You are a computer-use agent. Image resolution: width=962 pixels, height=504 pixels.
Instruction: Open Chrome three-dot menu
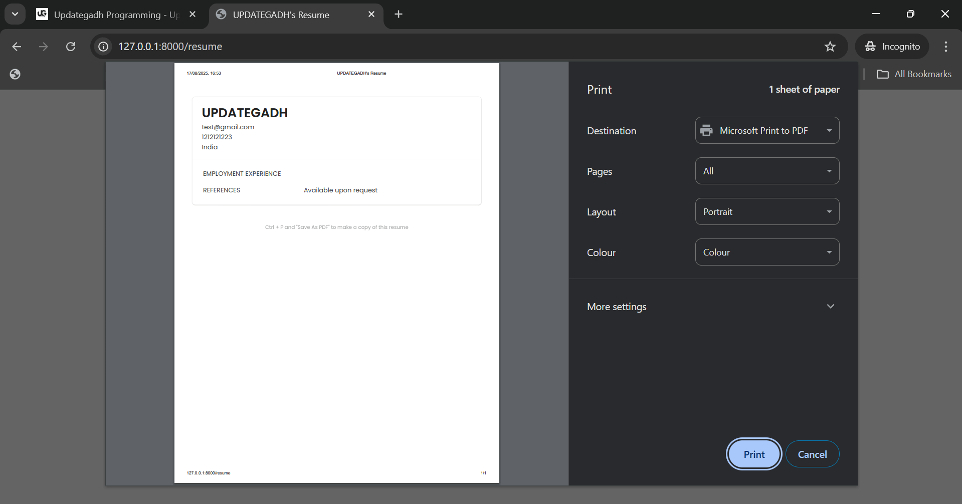(945, 47)
